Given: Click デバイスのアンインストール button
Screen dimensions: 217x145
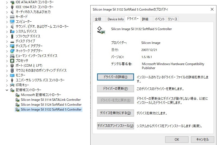Looking at the screenshot, I should tap(116, 126).
